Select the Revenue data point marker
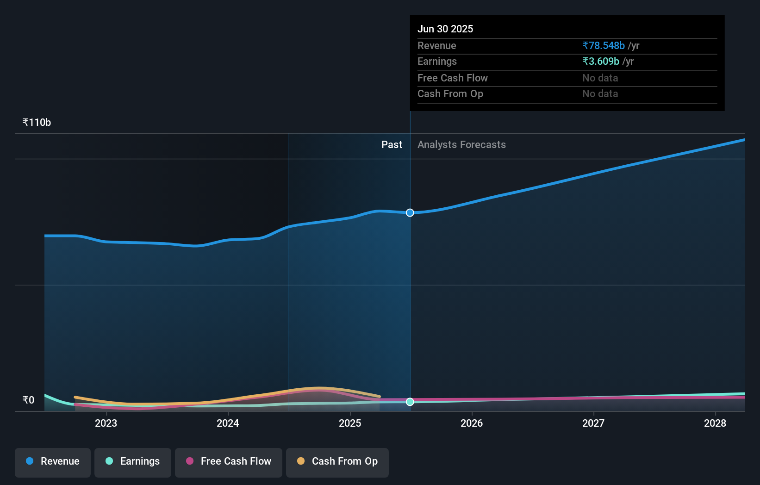Image resolution: width=760 pixels, height=485 pixels. (x=410, y=213)
